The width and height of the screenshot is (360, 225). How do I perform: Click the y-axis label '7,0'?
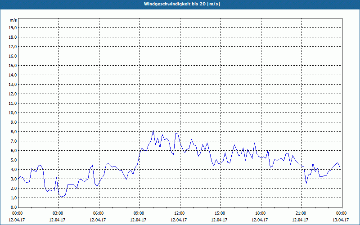coord(14,141)
